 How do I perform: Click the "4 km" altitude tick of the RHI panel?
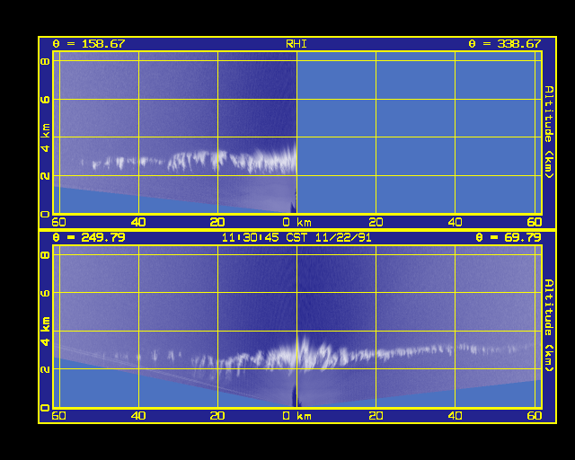(x=46, y=137)
